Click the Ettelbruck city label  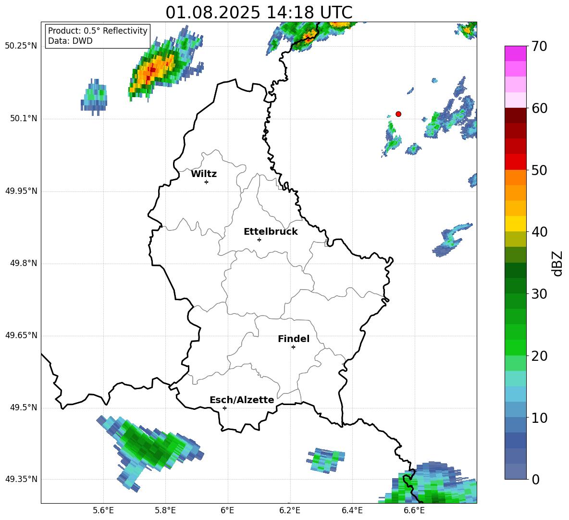click(x=271, y=232)
